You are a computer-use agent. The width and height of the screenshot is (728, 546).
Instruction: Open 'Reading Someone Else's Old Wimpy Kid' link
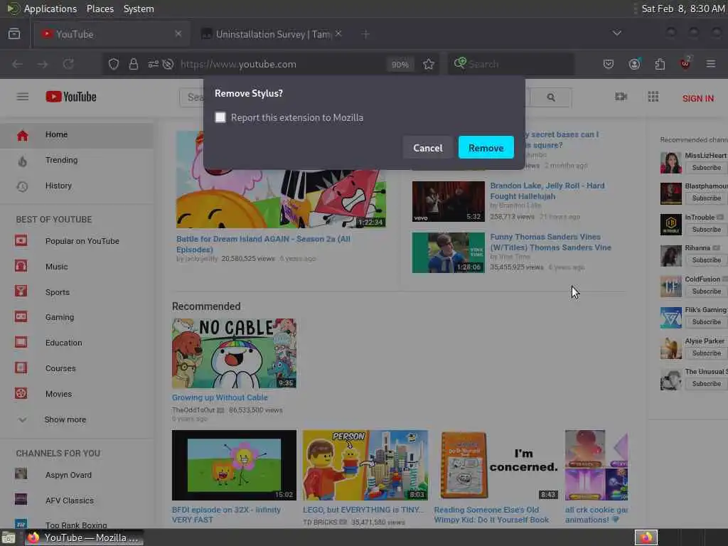tap(491, 515)
